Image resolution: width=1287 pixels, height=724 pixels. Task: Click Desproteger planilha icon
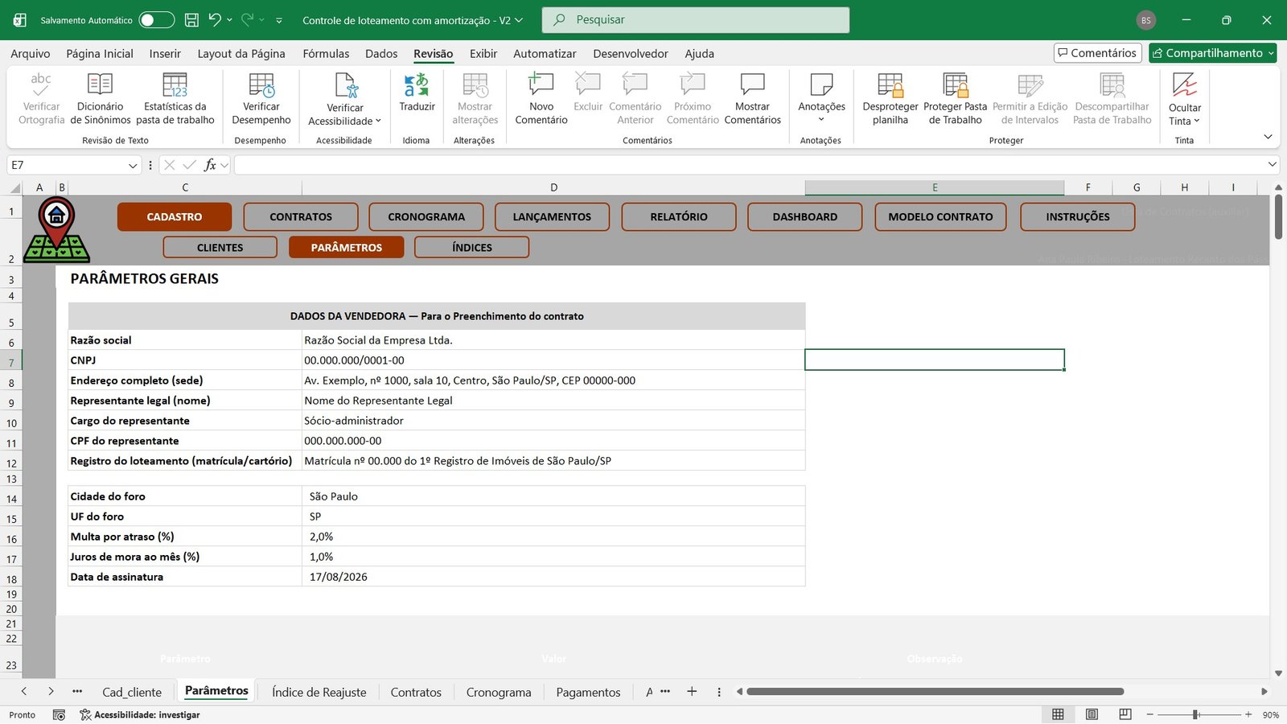click(890, 84)
